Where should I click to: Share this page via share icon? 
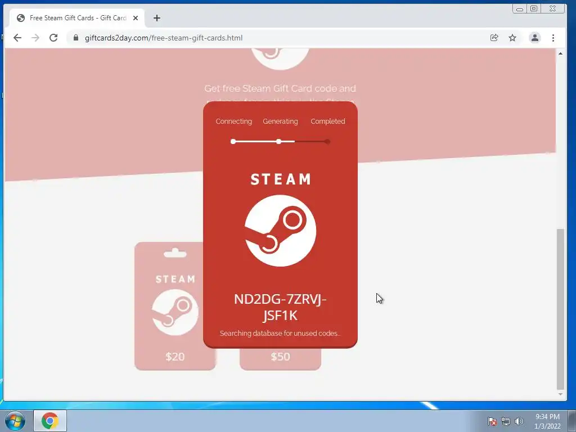point(494,38)
